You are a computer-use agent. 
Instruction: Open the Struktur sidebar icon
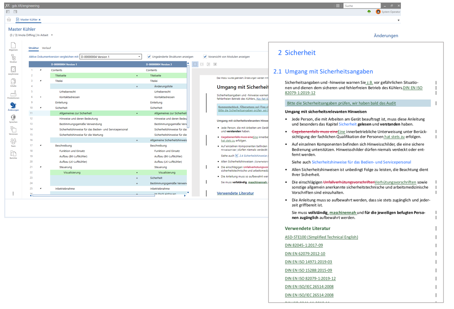(13, 58)
